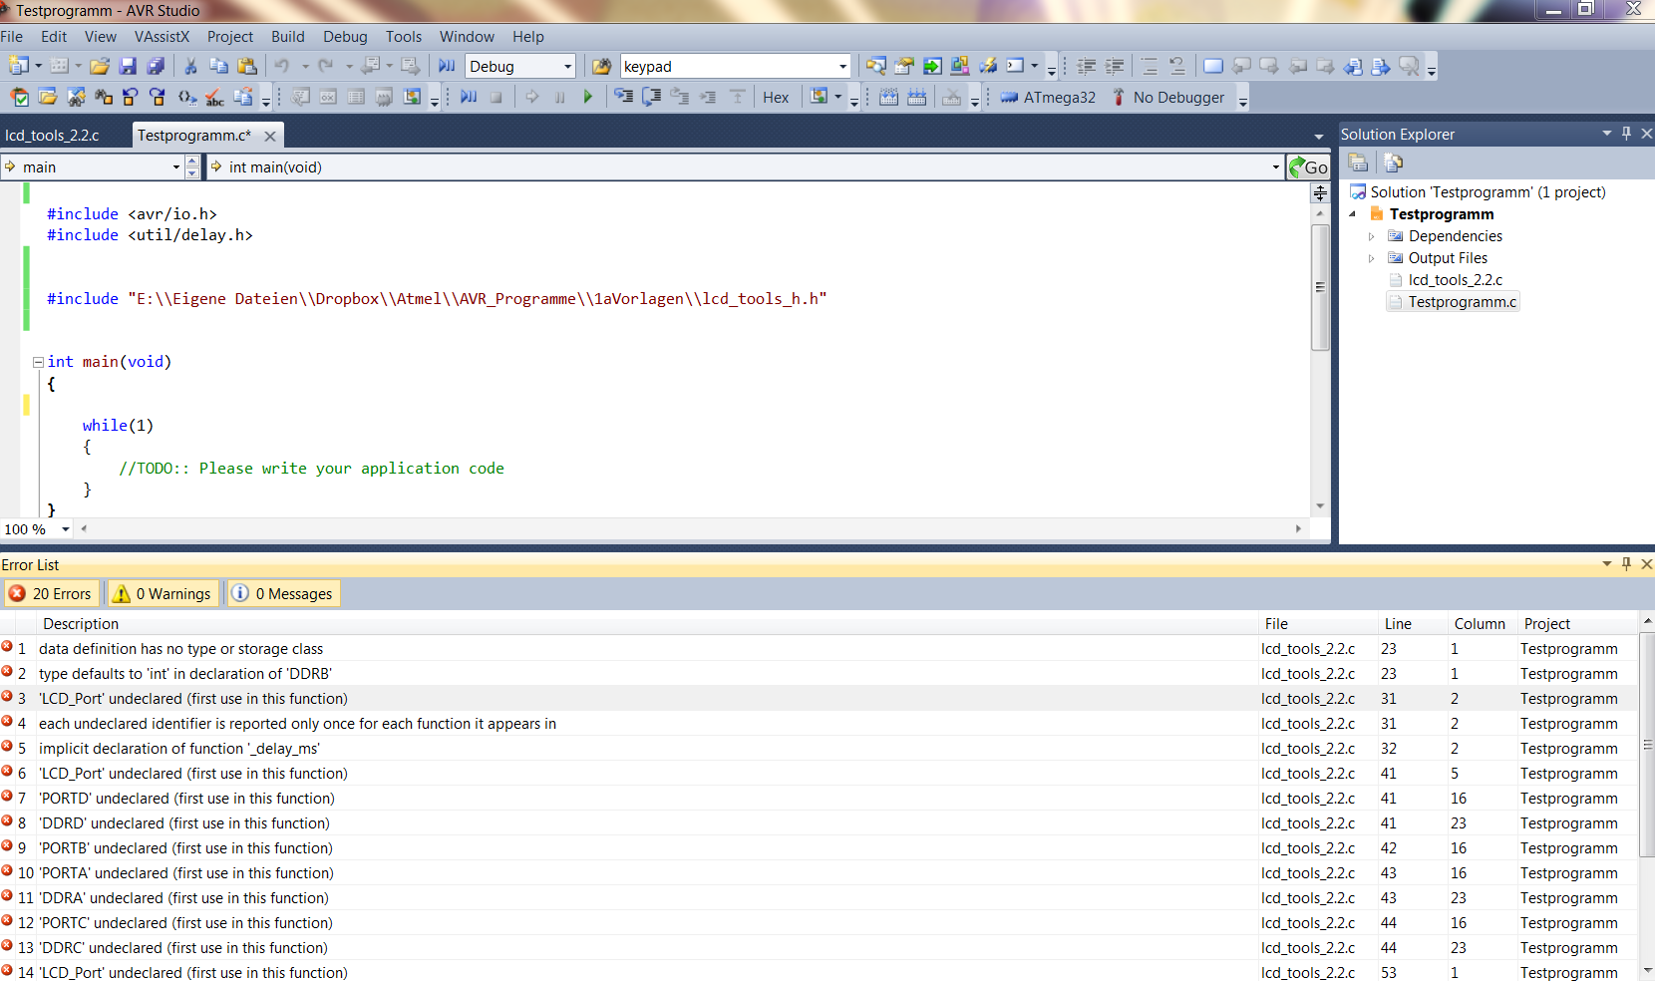Click the scroll-down arrow of the Error List
The width and height of the screenshot is (1655, 981).
(1647, 969)
